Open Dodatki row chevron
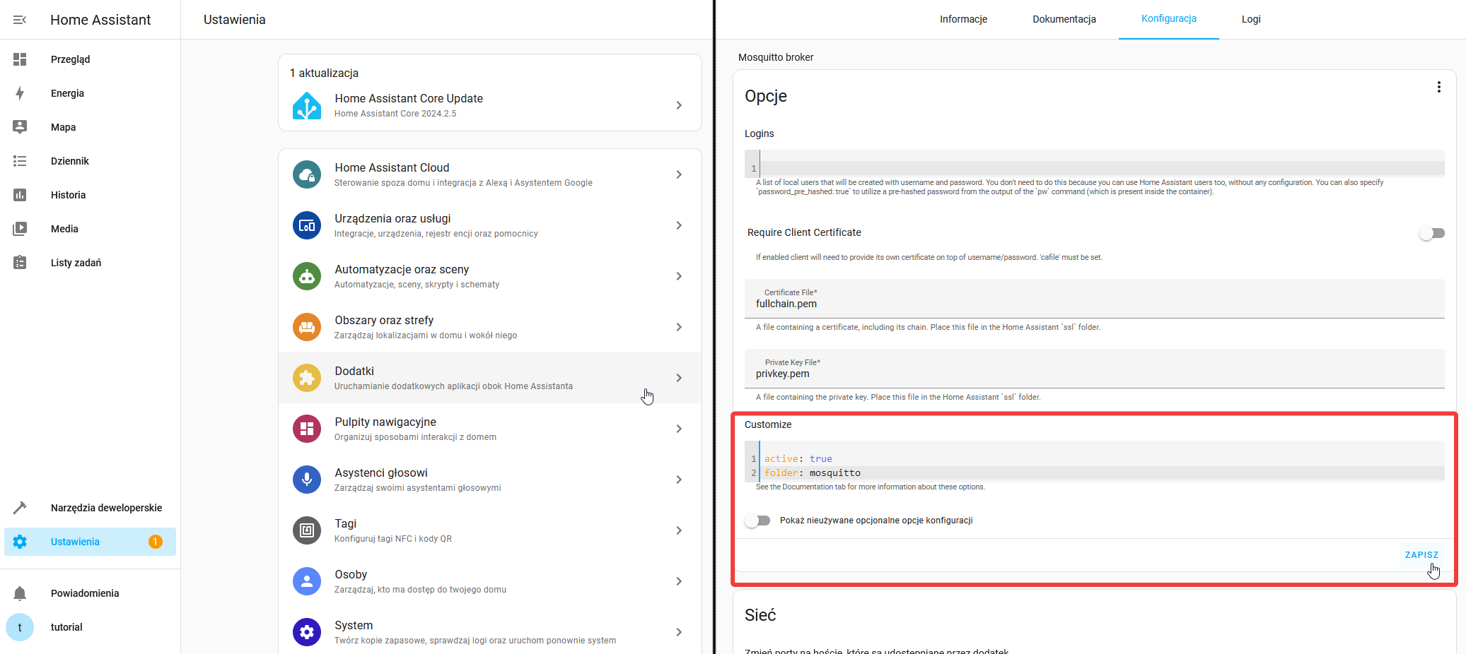 [x=679, y=378]
